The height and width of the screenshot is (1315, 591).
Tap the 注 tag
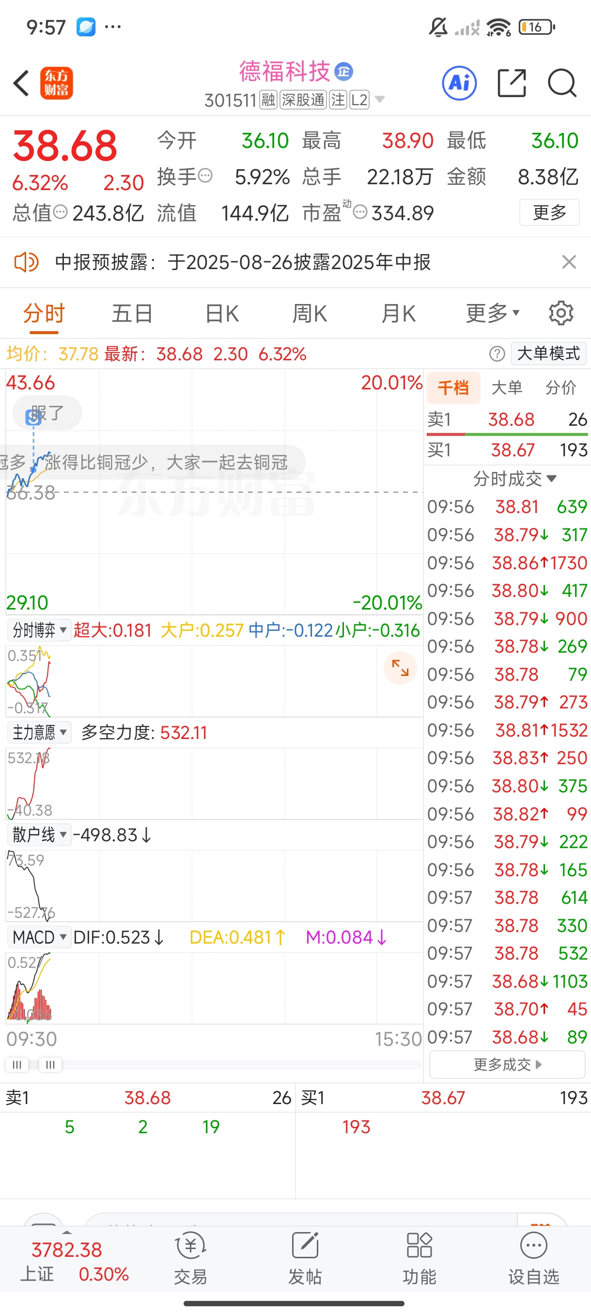[x=338, y=100]
